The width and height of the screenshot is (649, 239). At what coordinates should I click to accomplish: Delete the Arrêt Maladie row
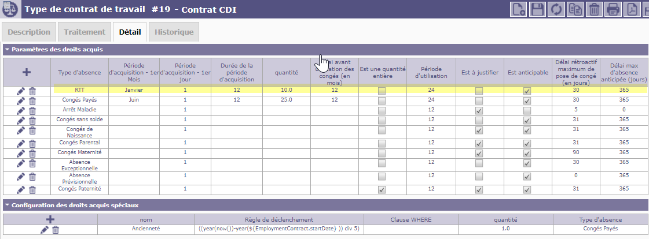(32, 111)
